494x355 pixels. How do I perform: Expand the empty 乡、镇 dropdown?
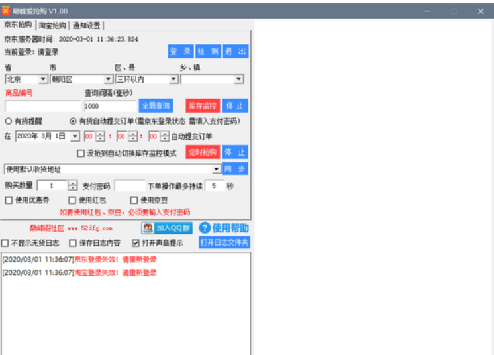click(x=239, y=79)
